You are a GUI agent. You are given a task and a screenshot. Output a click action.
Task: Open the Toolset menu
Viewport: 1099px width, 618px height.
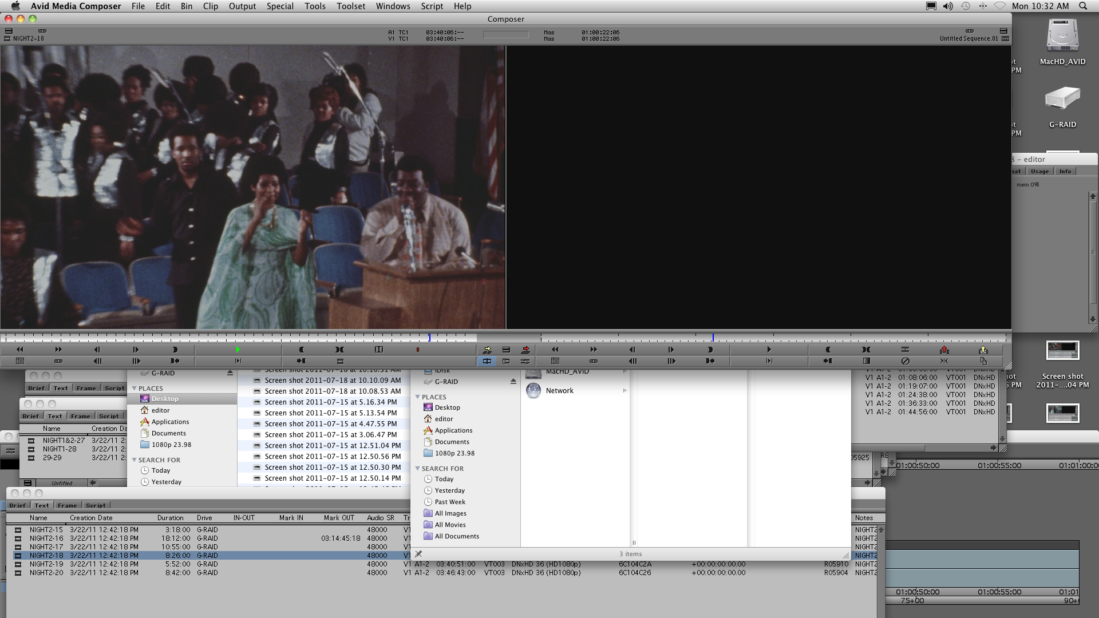pos(350,6)
